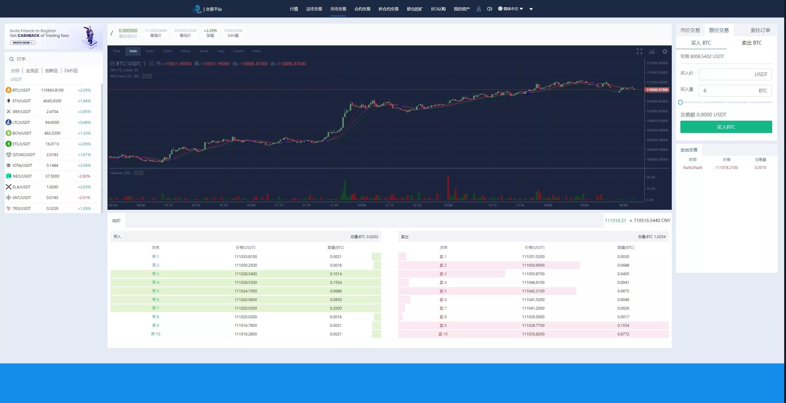The image size is (786, 403).
Task: Click the INVITE NOW button
Action: (23, 43)
